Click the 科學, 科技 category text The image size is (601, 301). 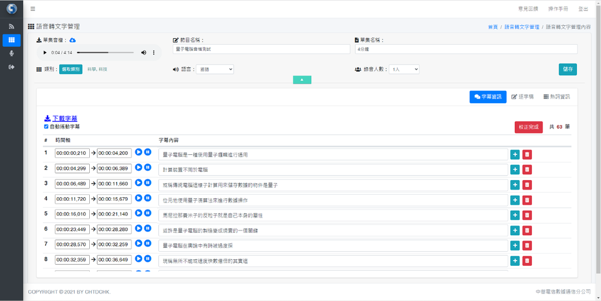click(x=97, y=69)
